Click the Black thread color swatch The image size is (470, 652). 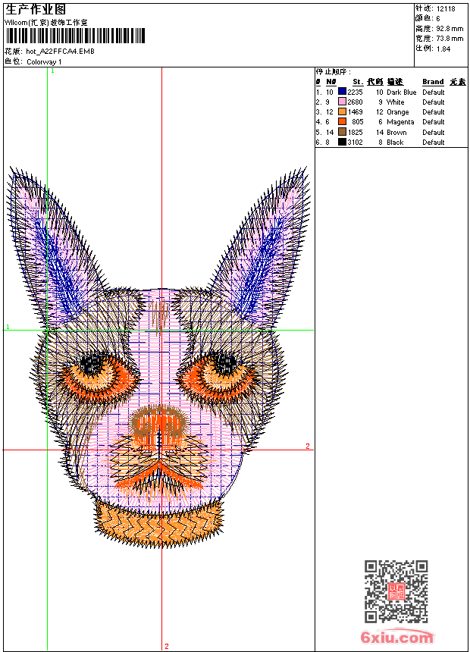(342, 142)
